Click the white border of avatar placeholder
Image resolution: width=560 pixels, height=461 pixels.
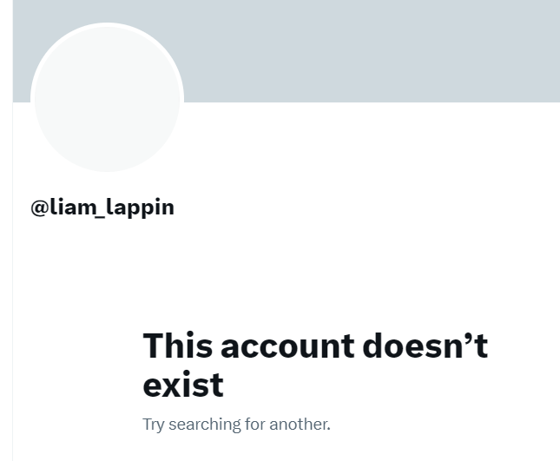(x=107, y=24)
